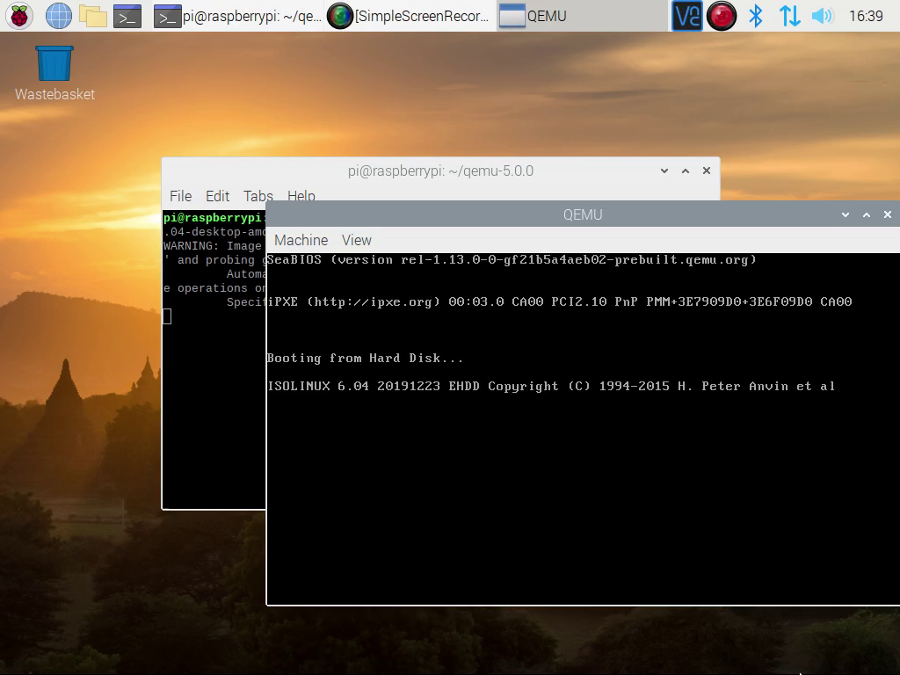Screen dimensions: 900x675
Task: Click the red recording tray icon
Action: pyautogui.click(x=722, y=16)
